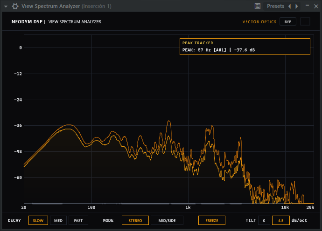Expand the plugin window dropdown arrow

[x=6, y=7]
